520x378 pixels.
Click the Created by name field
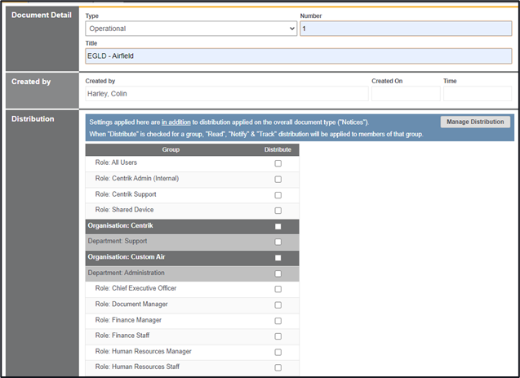pyautogui.click(x=226, y=94)
